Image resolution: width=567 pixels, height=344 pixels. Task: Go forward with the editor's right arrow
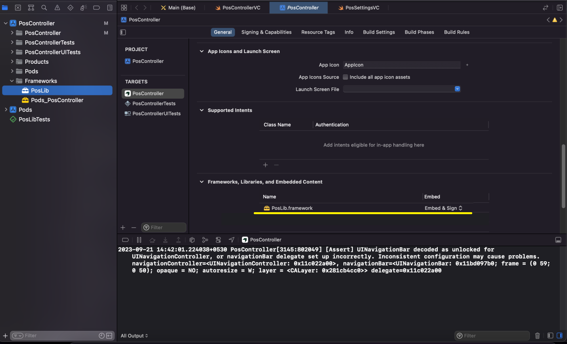click(145, 8)
